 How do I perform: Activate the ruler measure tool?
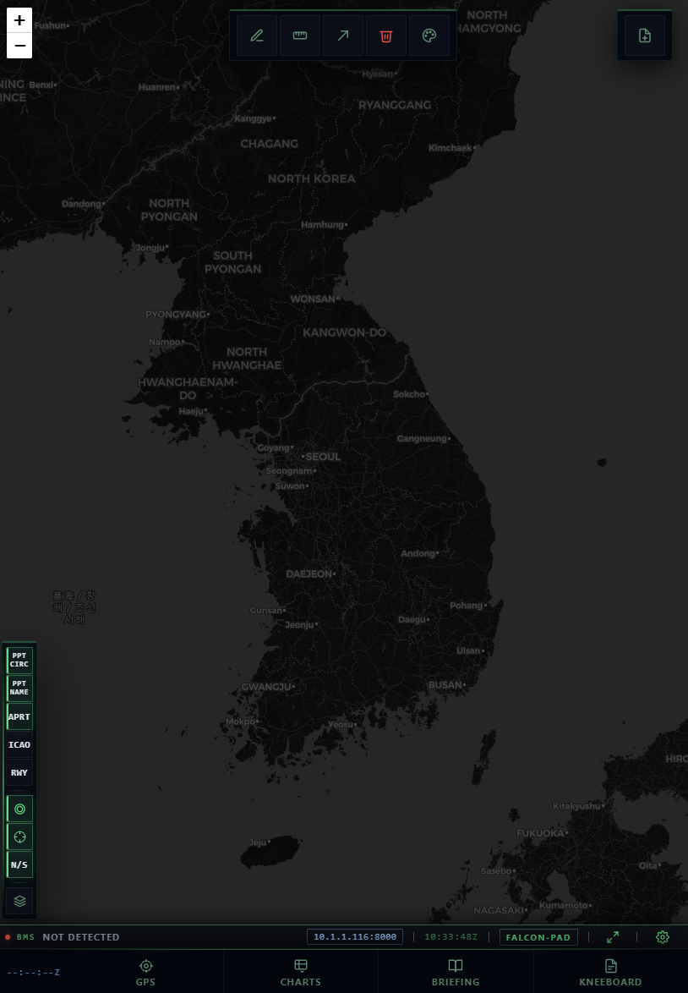pos(300,36)
